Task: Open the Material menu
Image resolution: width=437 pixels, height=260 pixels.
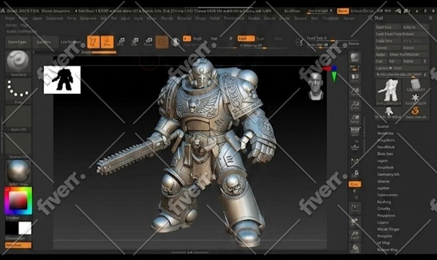Action: point(184,18)
